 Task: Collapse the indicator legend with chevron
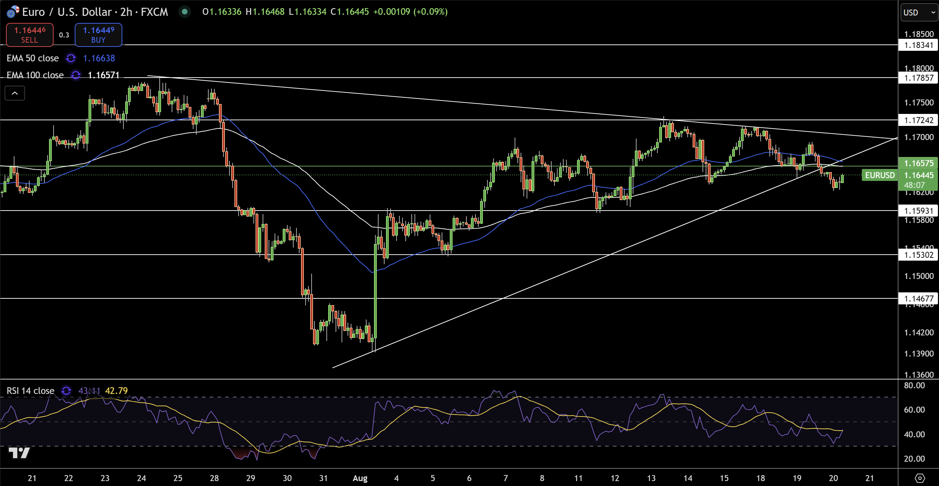[x=14, y=93]
